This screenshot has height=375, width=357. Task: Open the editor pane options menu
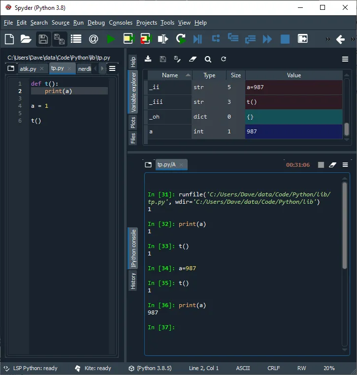tap(112, 68)
